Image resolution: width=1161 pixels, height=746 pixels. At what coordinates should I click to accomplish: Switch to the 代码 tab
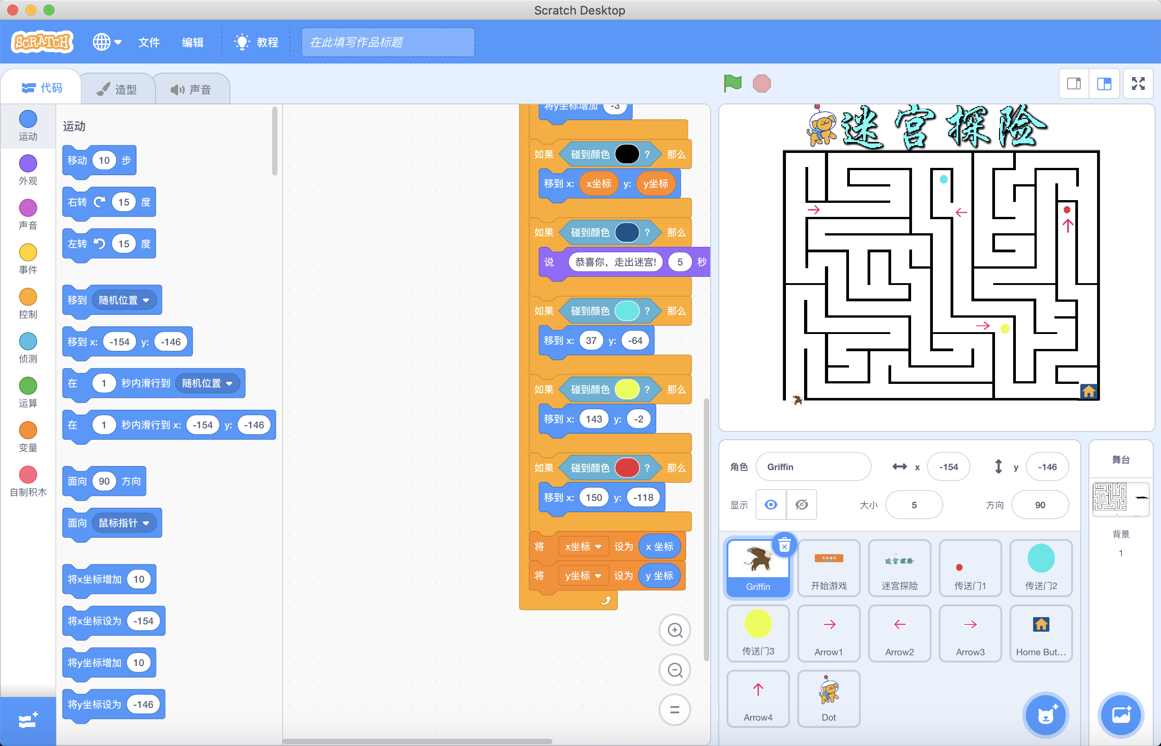click(x=42, y=88)
